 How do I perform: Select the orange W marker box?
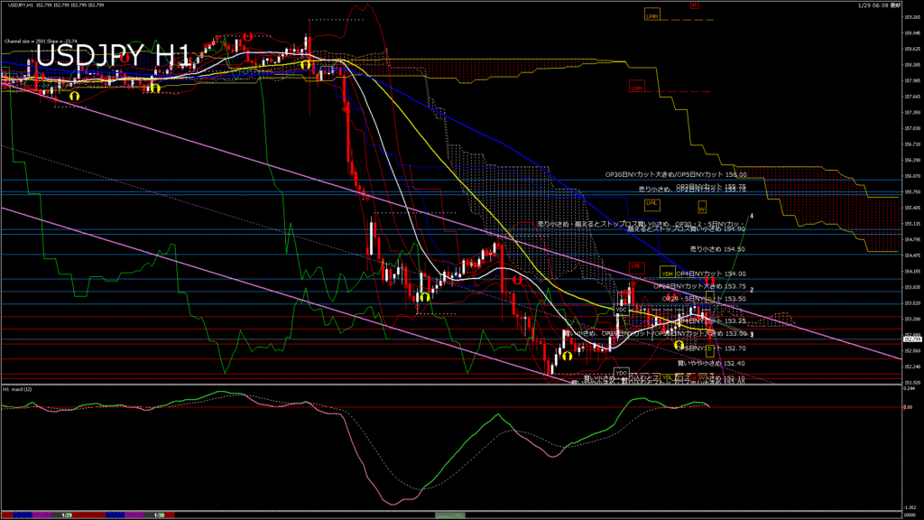point(700,207)
